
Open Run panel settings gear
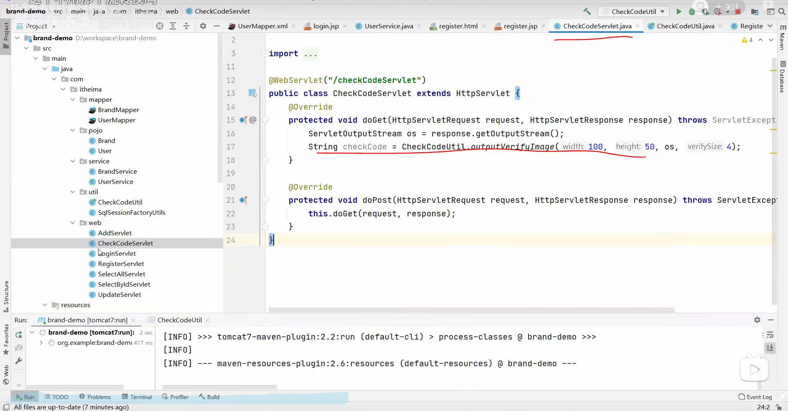point(757,320)
